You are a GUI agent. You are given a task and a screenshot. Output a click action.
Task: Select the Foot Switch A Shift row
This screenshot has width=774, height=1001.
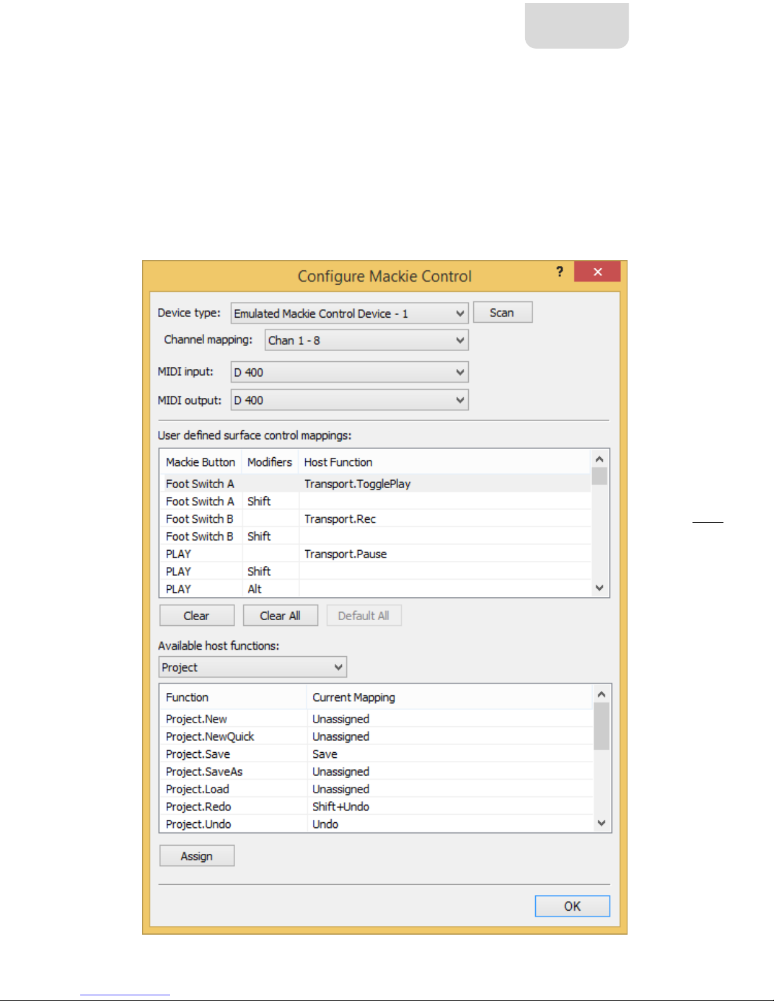pos(375,501)
